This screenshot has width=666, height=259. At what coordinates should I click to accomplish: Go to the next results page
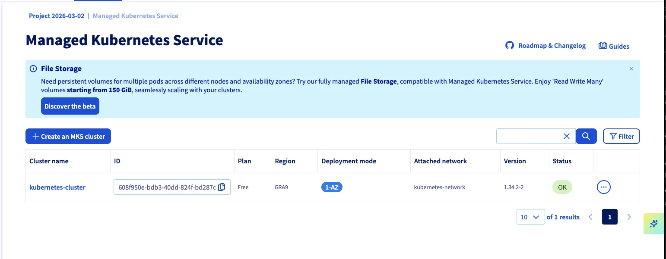pos(629,217)
